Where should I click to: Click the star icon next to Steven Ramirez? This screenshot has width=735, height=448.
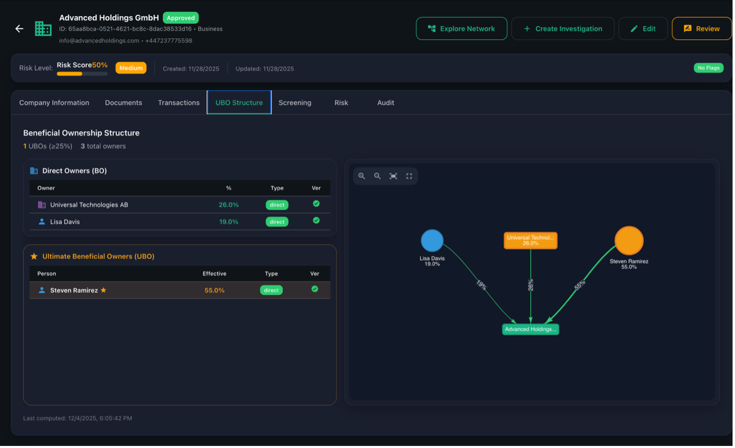coord(103,290)
